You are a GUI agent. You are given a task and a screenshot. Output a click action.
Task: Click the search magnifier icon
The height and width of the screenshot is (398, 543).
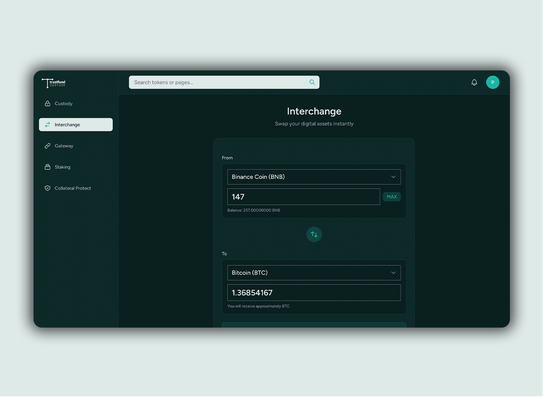click(x=312, y=82)
